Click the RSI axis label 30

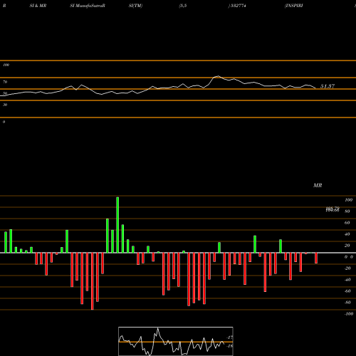5,105
